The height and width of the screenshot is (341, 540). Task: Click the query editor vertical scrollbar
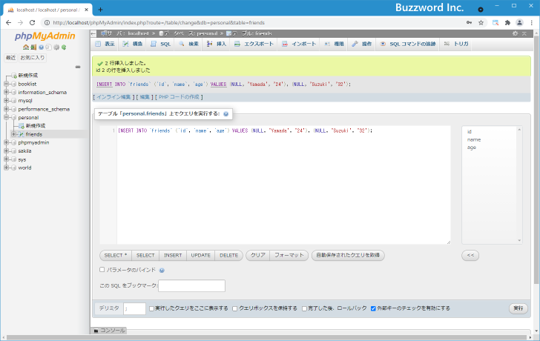[447, 185]
